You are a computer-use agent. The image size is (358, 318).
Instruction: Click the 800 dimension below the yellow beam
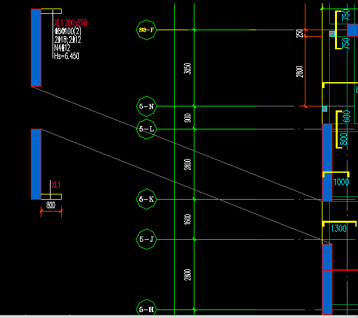51,205
